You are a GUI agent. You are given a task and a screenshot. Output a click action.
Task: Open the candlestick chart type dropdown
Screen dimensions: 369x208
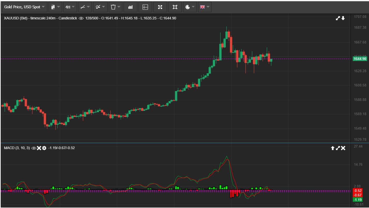click(55, 7)
